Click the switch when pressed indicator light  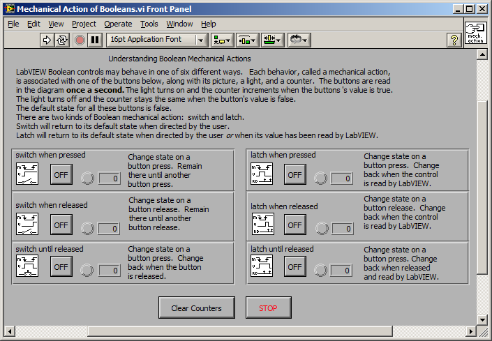click(87, 179)
